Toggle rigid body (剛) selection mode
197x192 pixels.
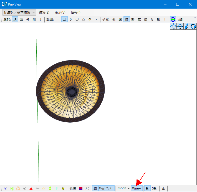coord(34,19)
